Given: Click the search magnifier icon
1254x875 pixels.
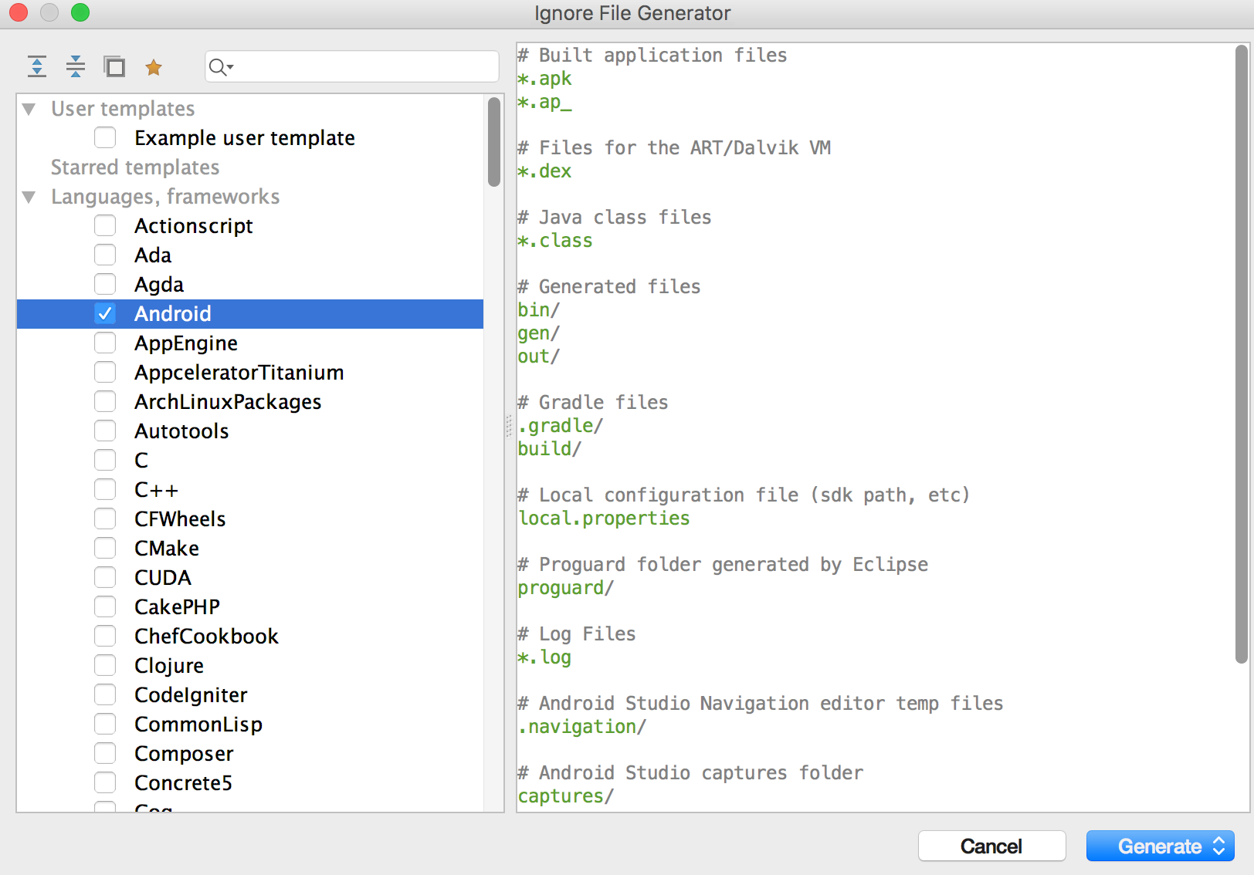Looking at the screenshot, I should [221, 67].
